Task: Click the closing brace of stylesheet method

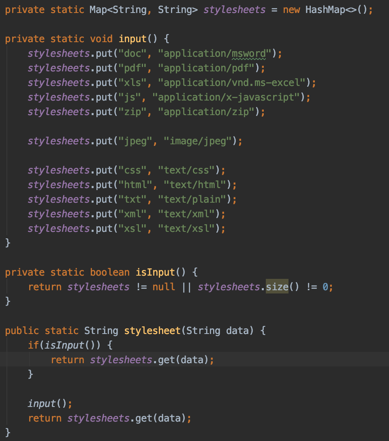Action: [8, 432]
